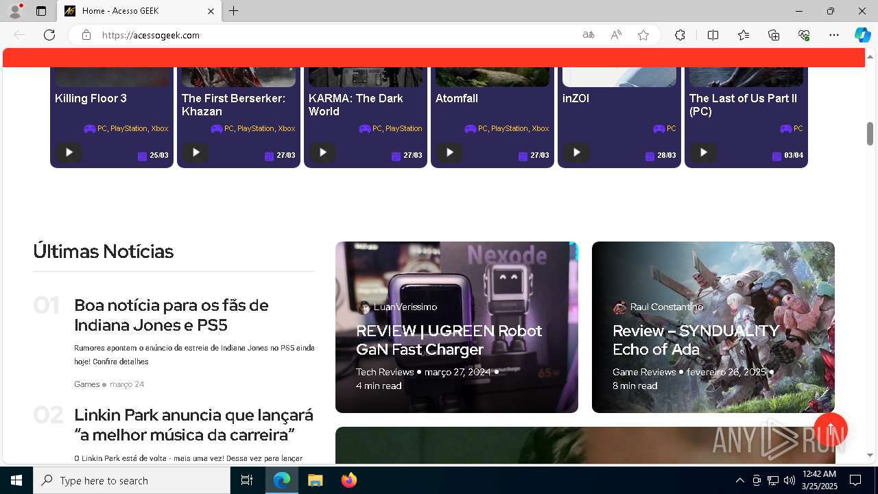878x494 pixels.
Task: Open a new tab with plus button
Action: [234, 11]
